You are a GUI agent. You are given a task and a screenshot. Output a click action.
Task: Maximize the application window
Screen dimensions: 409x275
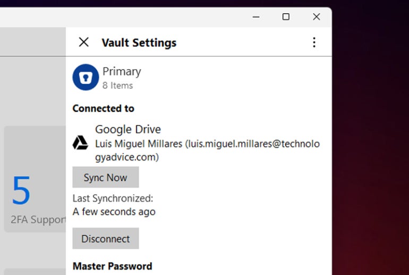[286, 17]
